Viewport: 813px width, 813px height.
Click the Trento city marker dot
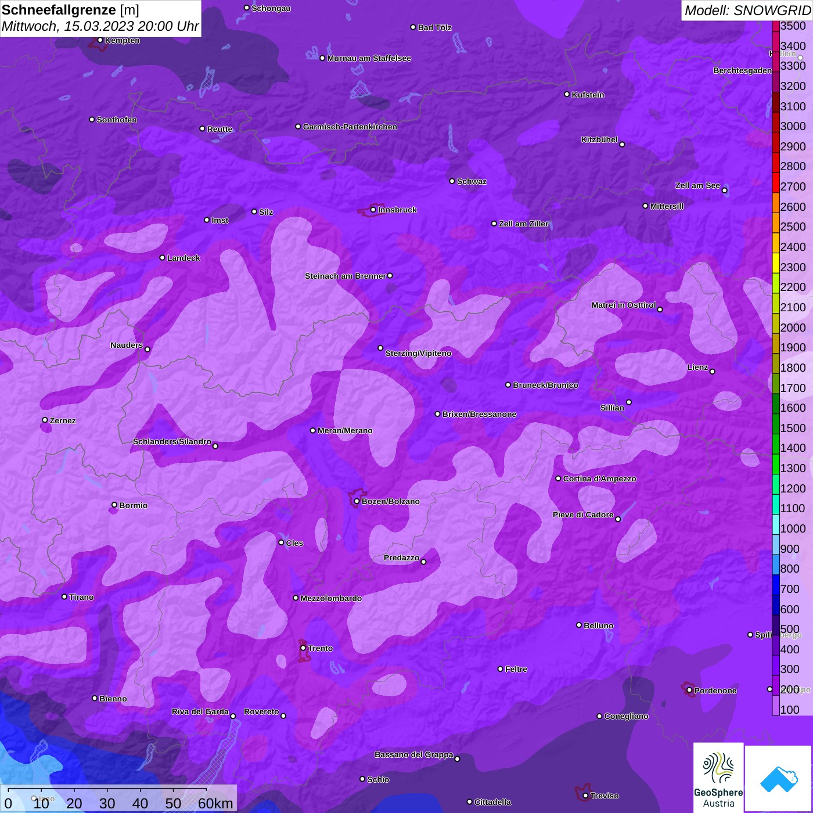coord(303,648)
